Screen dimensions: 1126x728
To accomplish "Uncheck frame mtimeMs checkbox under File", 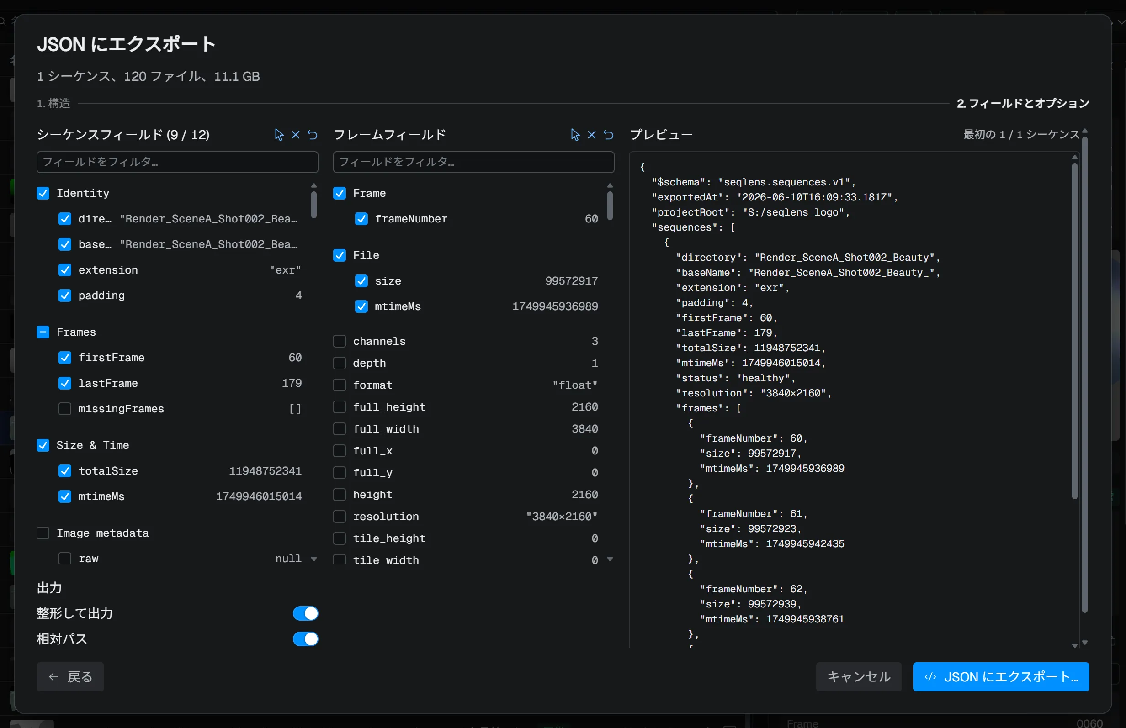I will [x=361, y=306].
